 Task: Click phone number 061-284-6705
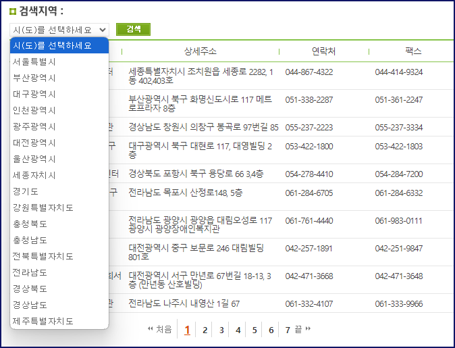tap(309, 193)
